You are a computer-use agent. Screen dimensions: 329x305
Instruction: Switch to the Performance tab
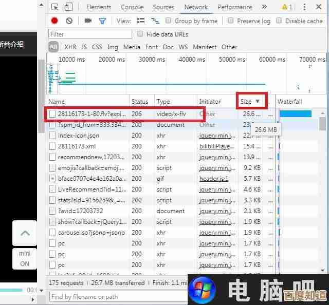pos(235,7)
